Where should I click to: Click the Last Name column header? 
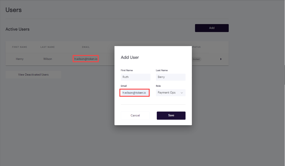[47, 47]
